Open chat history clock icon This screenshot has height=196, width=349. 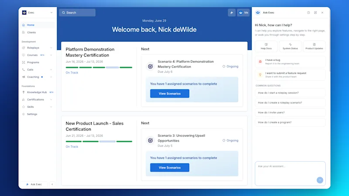pyautogui.click(x=308, y=13)
